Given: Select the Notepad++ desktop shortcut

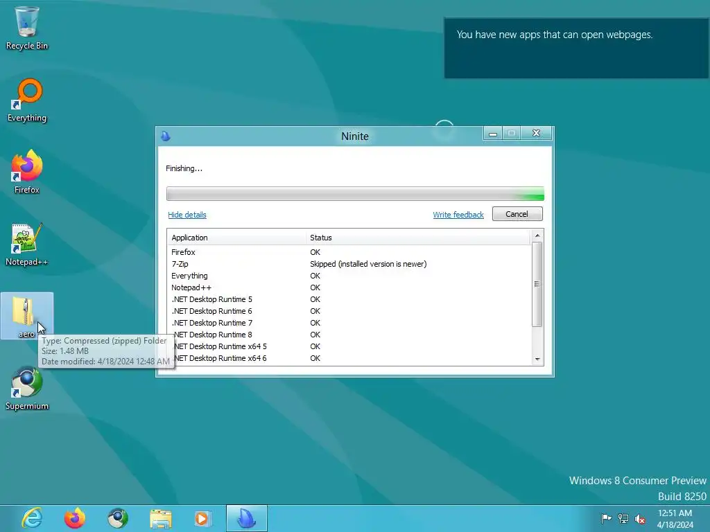Looking at the screenshot, I should point(27,245).
